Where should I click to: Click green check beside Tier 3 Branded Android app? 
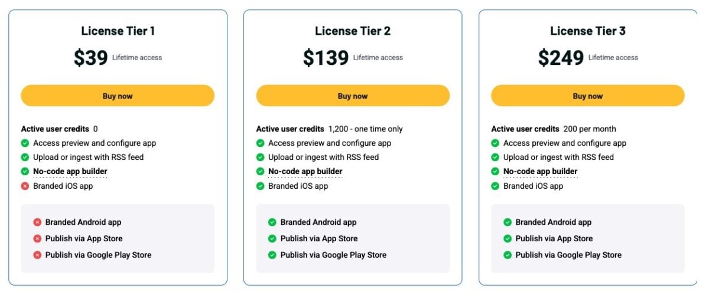508,222
